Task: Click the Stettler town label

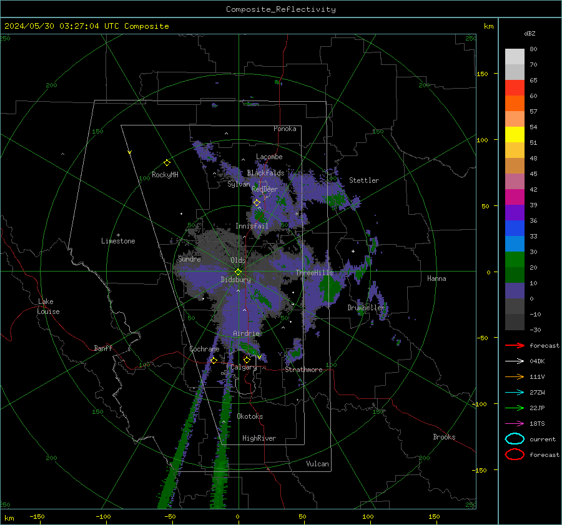Action: click(364, 180)
